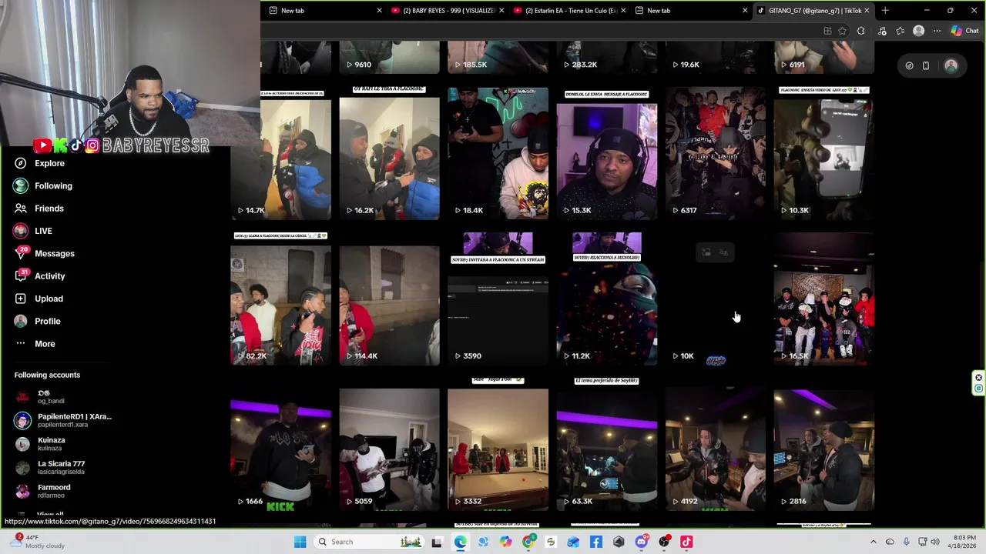
Task: Click TikTok get app phone icon
Action: 926,65
